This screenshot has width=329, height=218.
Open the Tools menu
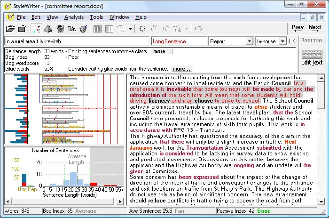pyautogui.click(x=96, y=17)
